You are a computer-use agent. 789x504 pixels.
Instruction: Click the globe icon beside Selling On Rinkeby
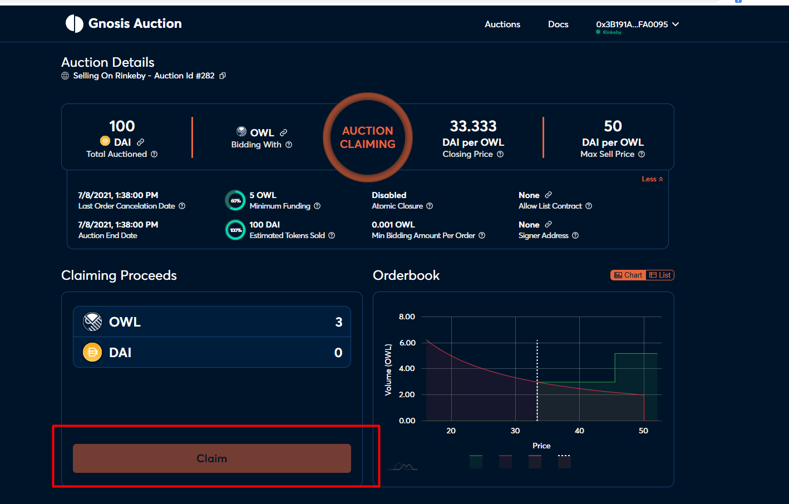click(65, 76)
